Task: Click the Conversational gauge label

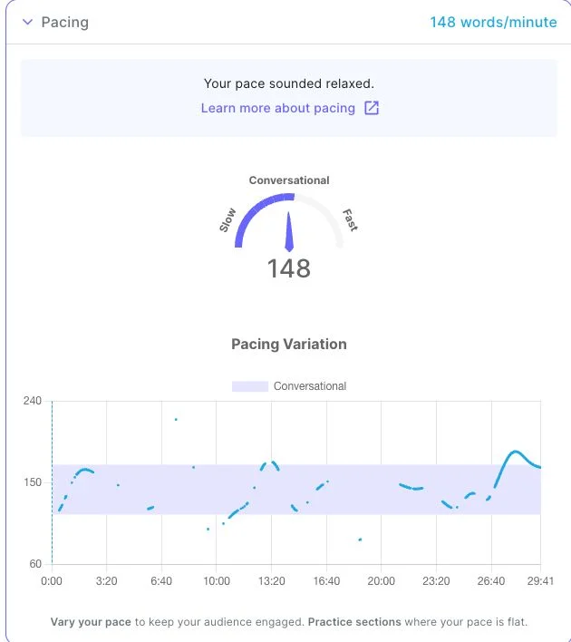Action: coord(289,180)
